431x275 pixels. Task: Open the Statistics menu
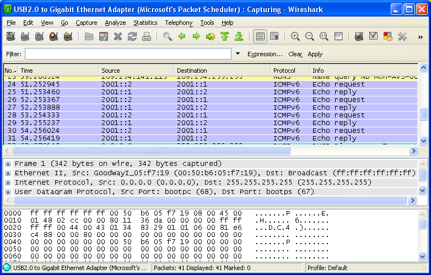pos(146,23)
